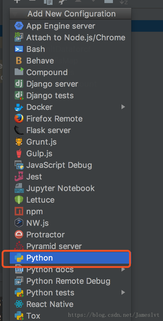This screenshot has height=321, width=163.
Task: Expand the Docker submenu arrow
Action: point(123,107)
